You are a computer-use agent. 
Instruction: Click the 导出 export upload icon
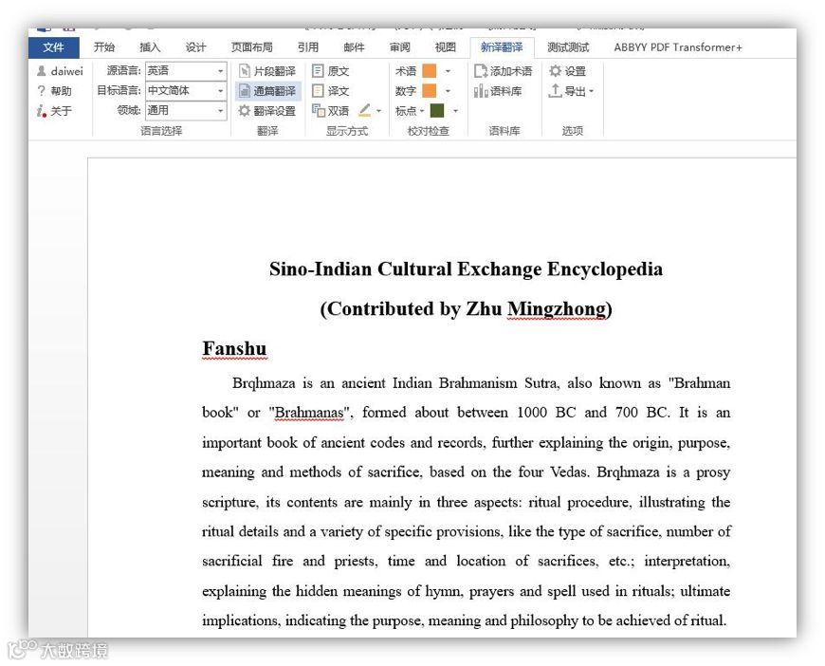(x=555, y=91)
